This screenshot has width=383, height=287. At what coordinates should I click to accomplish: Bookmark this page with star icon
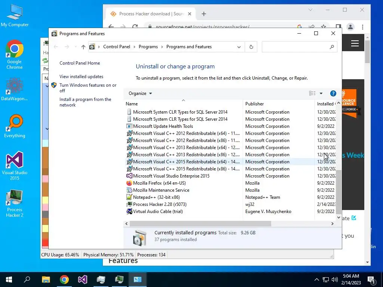[324, 27]
